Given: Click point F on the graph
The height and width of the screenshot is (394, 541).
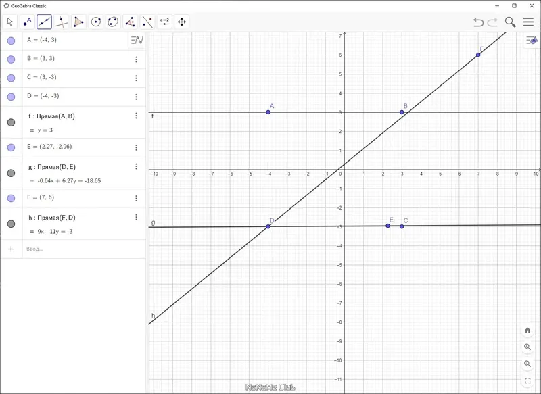Looking at the screenshot, I should (x=478, y=55).
